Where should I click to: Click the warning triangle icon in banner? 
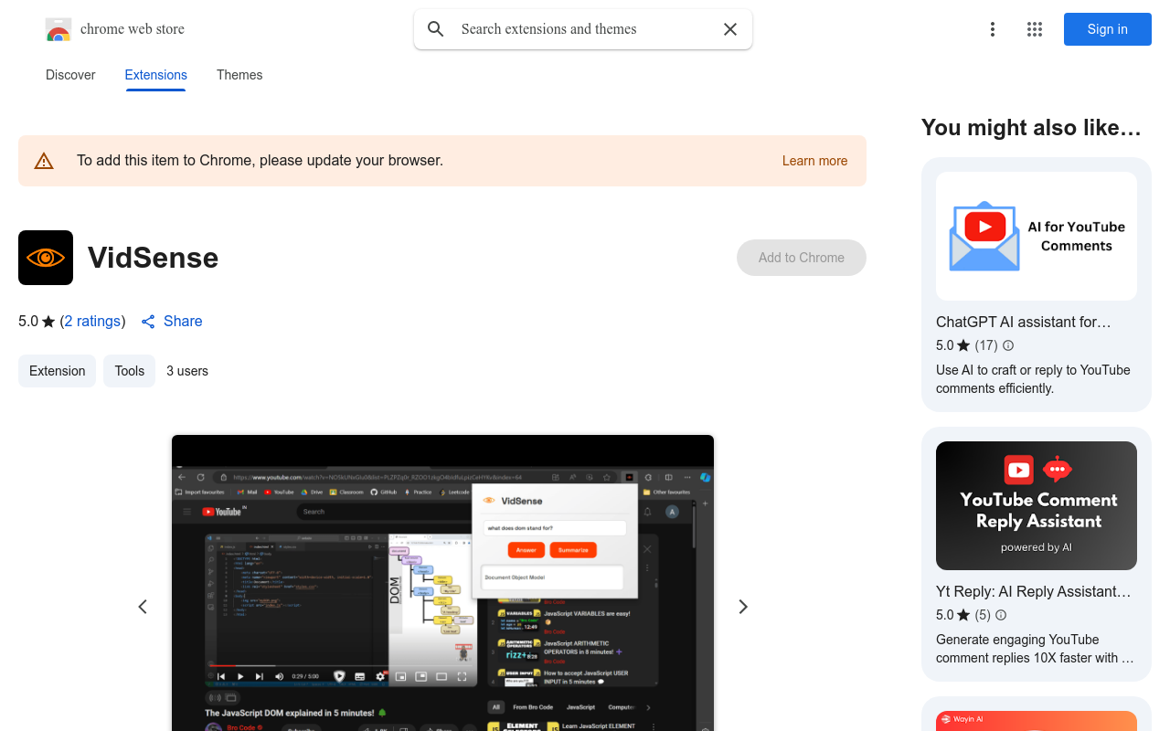[44, 161]
